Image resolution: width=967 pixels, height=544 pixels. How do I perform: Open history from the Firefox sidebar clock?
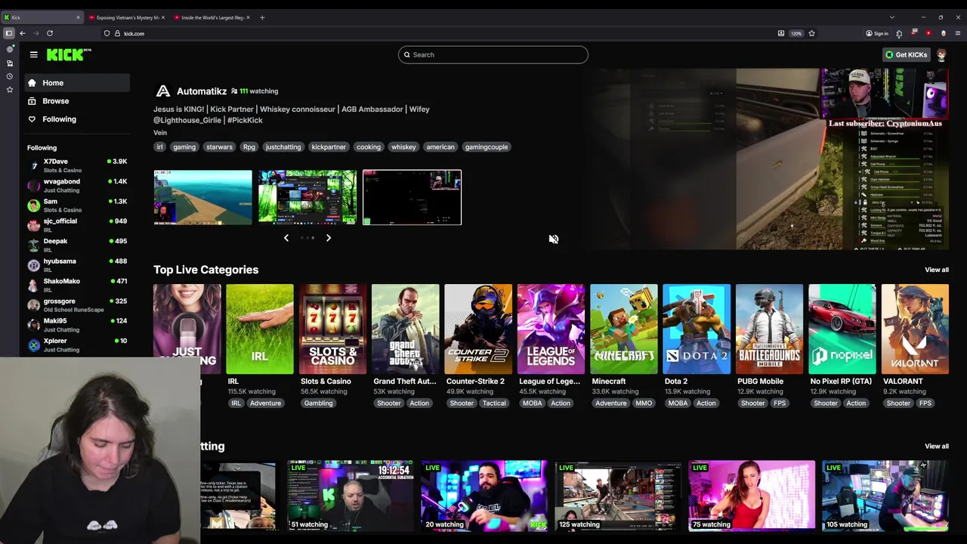10,76
